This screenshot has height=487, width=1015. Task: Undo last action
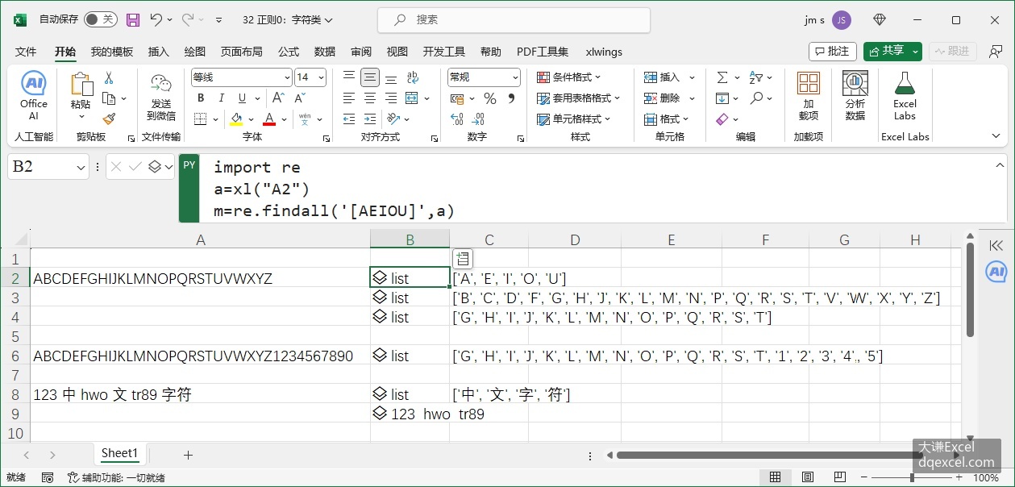pyautogui.click(x=156, y=19)
